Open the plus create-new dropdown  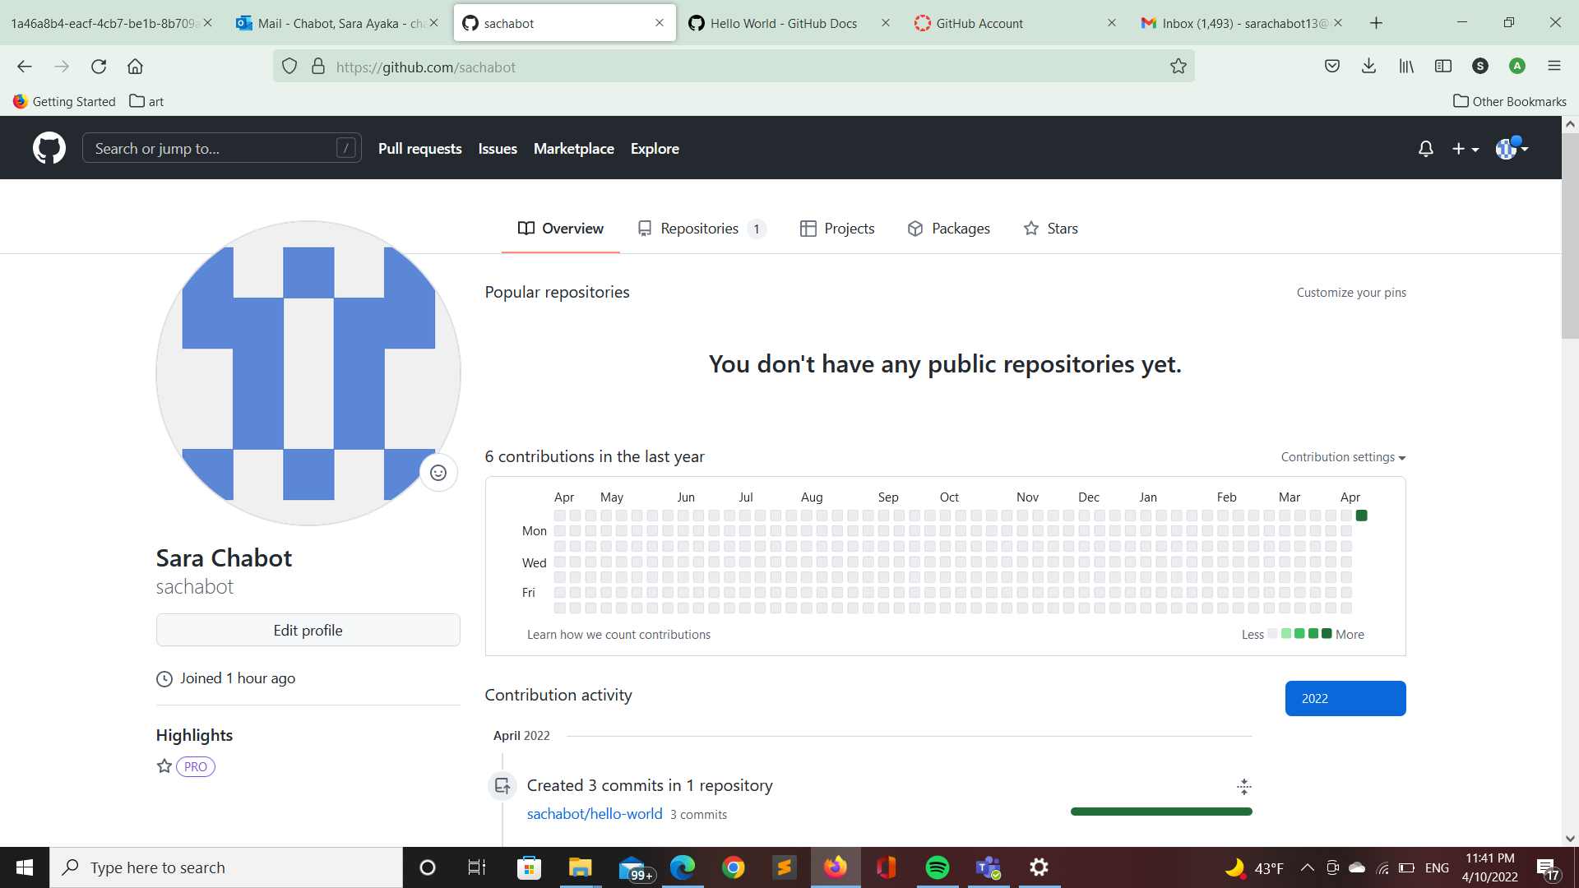point(1465,149)
